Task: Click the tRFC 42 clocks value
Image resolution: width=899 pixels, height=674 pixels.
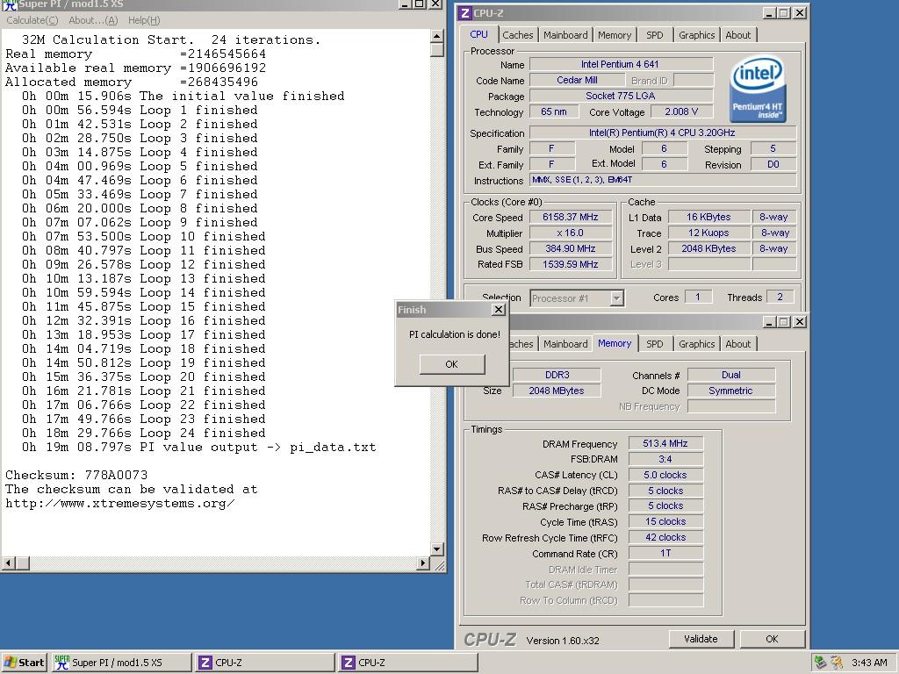Action: (665, 538)
